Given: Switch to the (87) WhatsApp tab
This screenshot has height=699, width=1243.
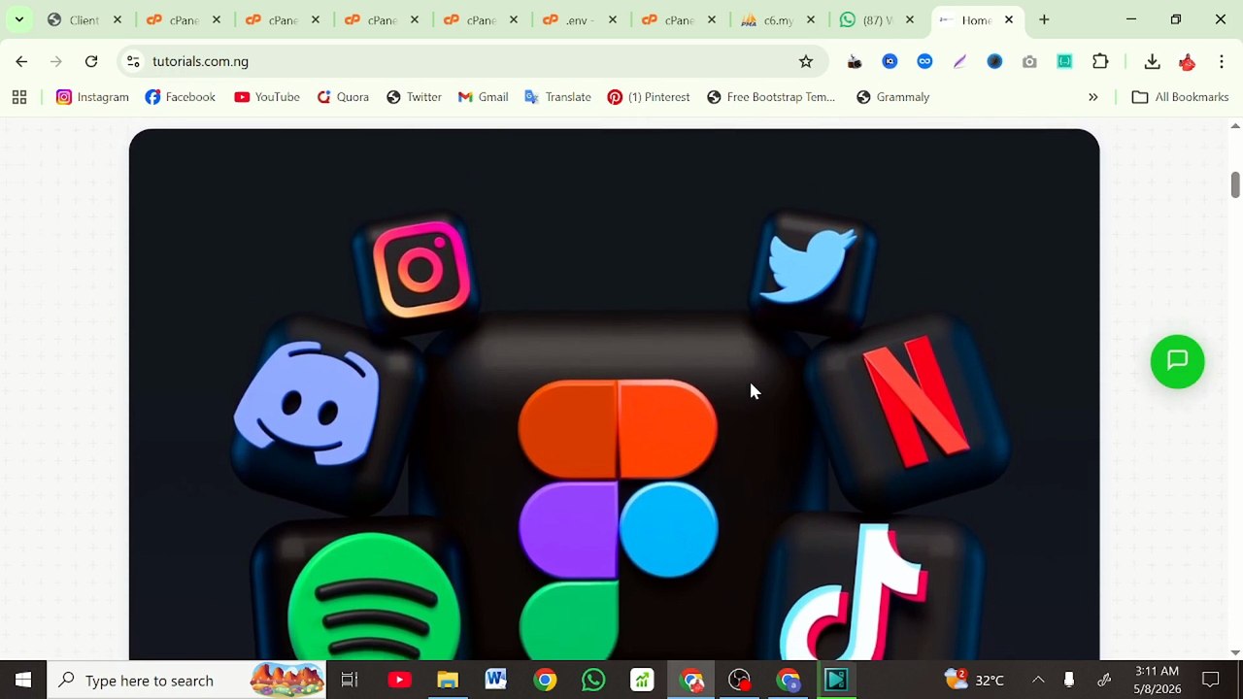Looking at the screenshot, I should [876, 19].
